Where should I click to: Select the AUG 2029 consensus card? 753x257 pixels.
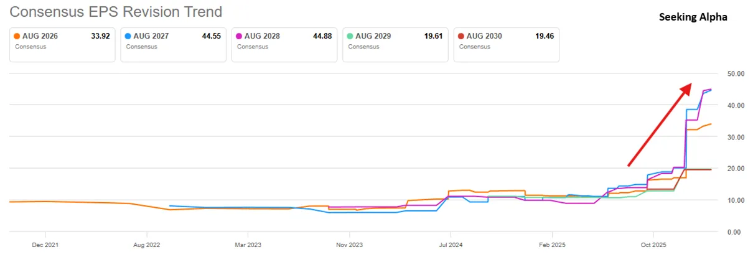(x=395, y=44)
